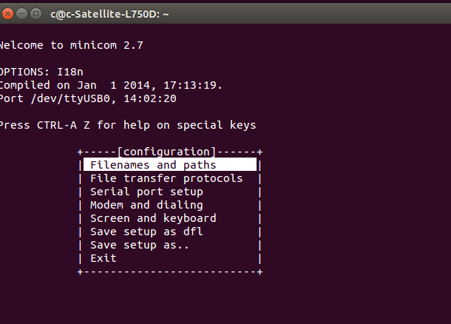Open Modem and dialing settings
Viewport: 451px width, 324px height.
point(146,205)
